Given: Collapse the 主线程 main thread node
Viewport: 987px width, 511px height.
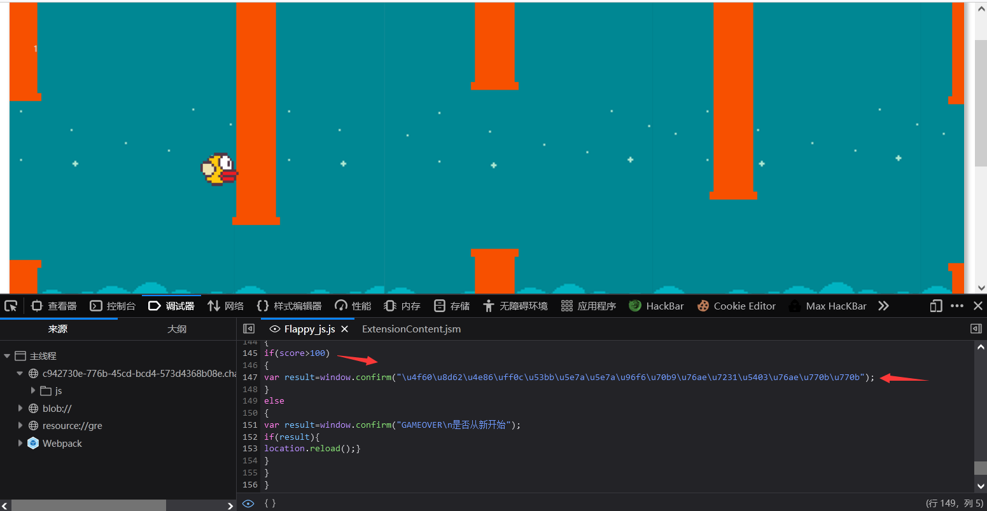Looking at the screenshot, I should [7, 356].
